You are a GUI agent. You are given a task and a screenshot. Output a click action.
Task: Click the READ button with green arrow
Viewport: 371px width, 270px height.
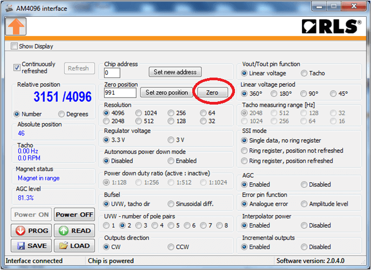coord(75,231)
